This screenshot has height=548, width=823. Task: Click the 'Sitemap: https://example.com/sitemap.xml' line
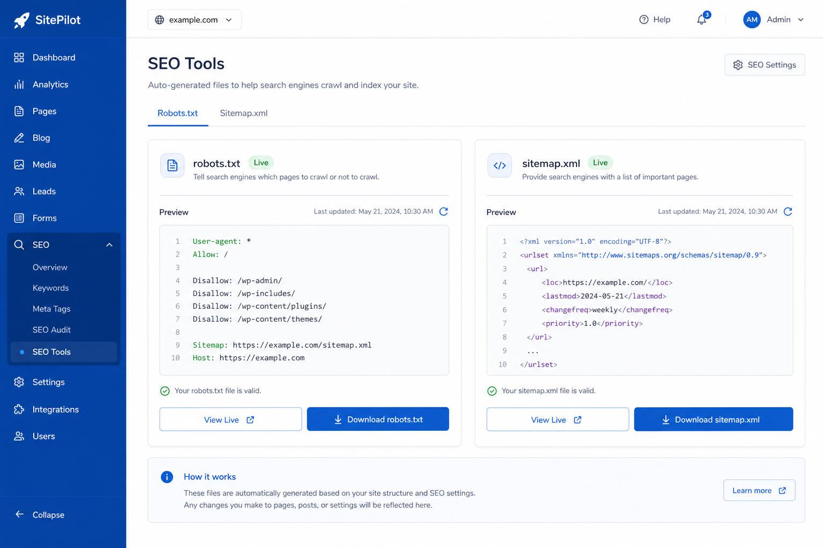(282, 345)
